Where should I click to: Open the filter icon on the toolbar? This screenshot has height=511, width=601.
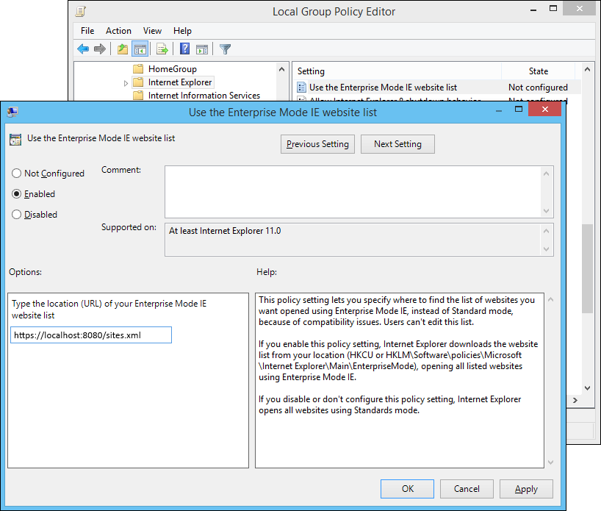[x=225, y=49]
